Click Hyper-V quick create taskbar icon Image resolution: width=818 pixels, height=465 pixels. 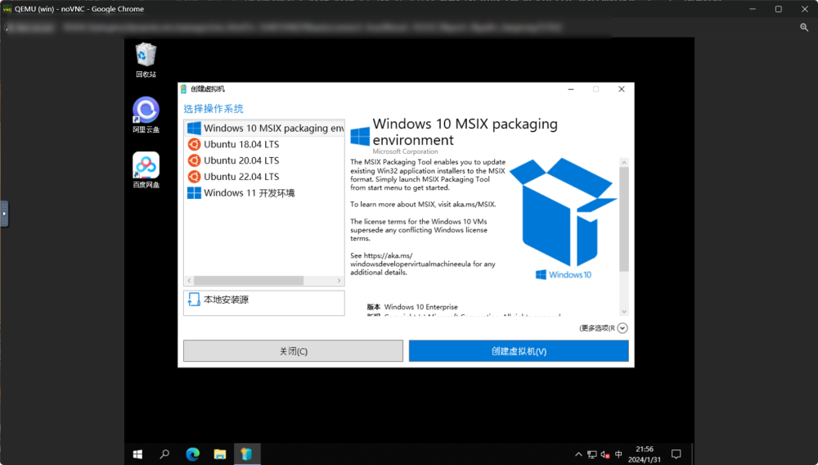pyautogui.click(x=246, y=454)
